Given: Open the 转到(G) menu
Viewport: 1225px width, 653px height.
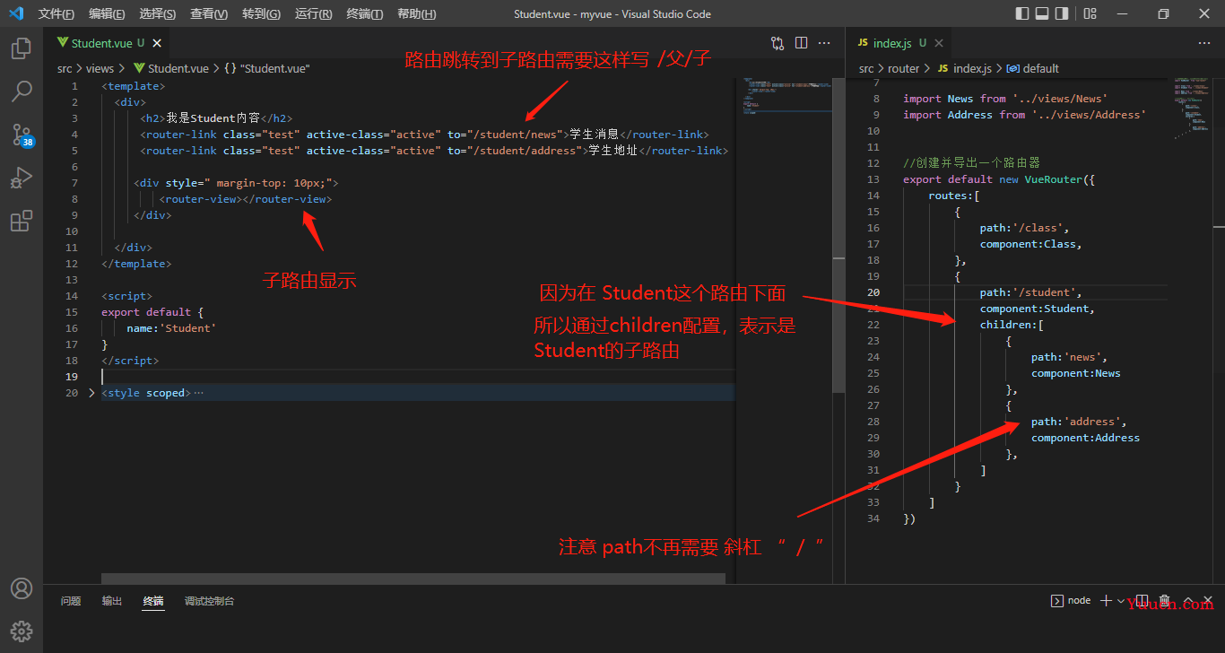Looking at the screenshot, I should [x=261, y=13].
